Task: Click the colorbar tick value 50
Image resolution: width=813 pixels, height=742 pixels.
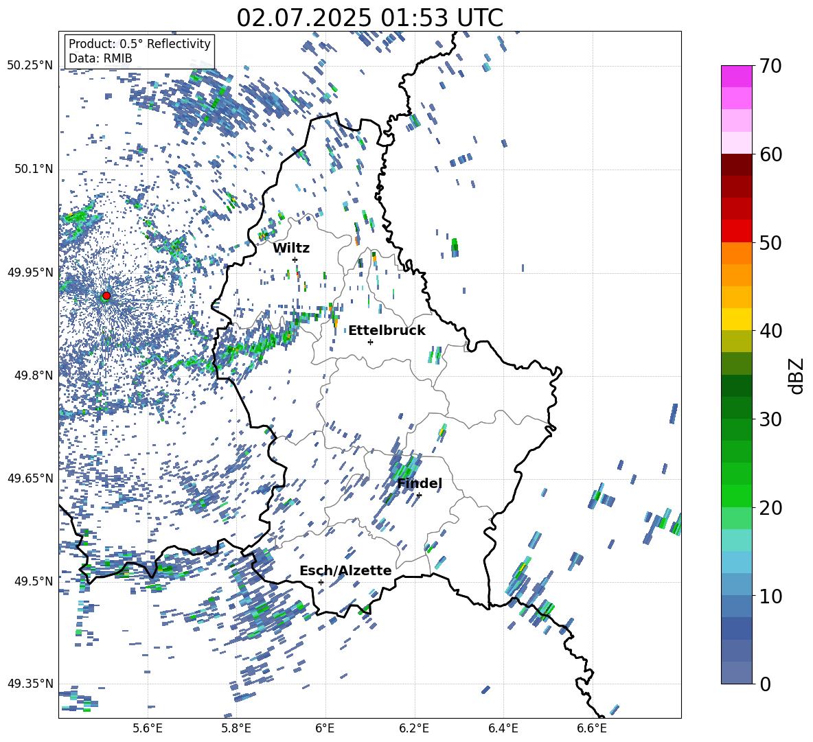Action: pyautogui.click(x=770, y=242)
